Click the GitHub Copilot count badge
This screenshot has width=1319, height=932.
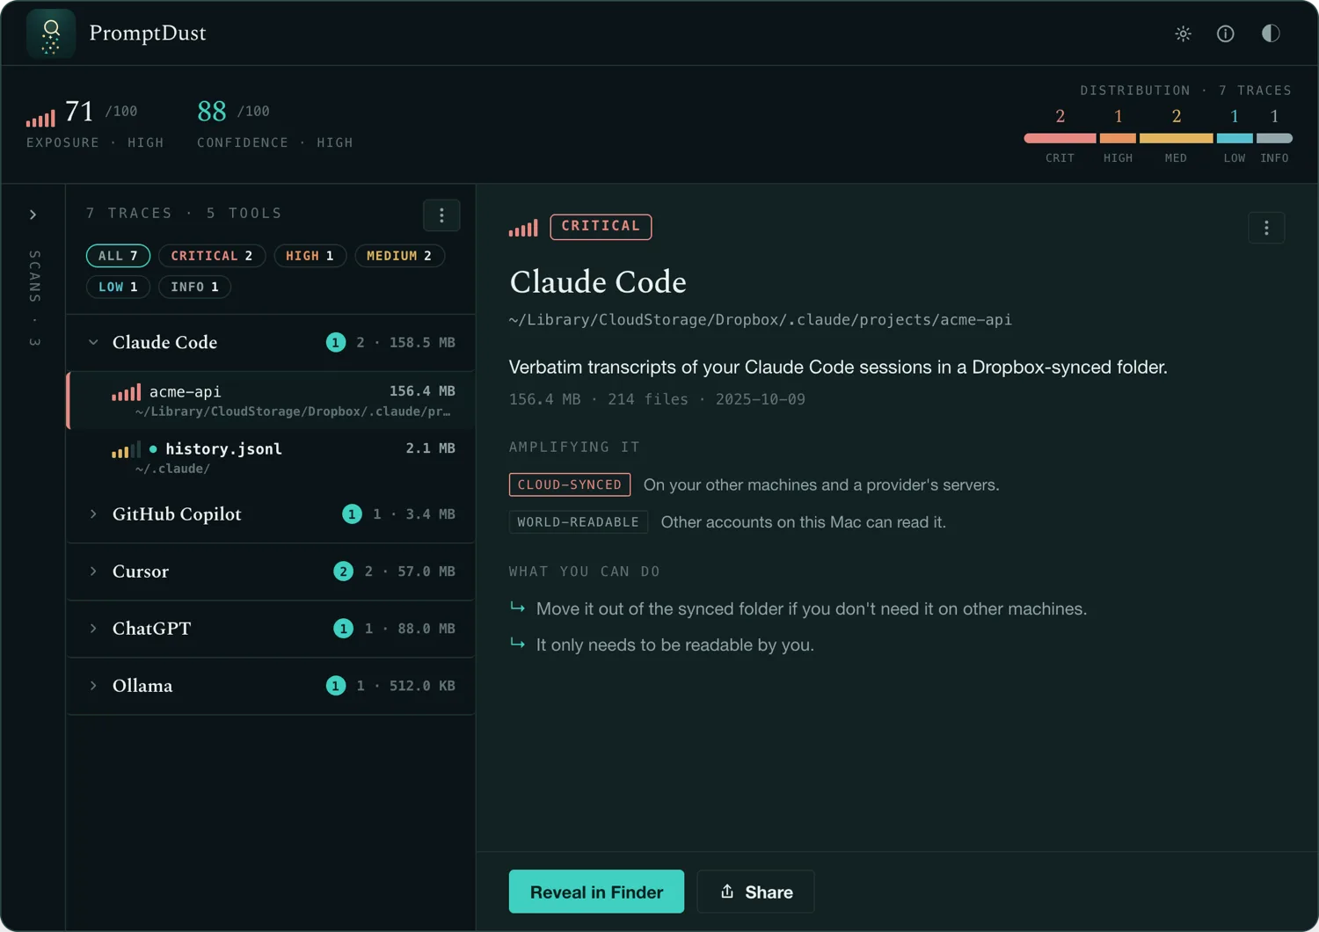pyautogui.click(x=352, y=513)
